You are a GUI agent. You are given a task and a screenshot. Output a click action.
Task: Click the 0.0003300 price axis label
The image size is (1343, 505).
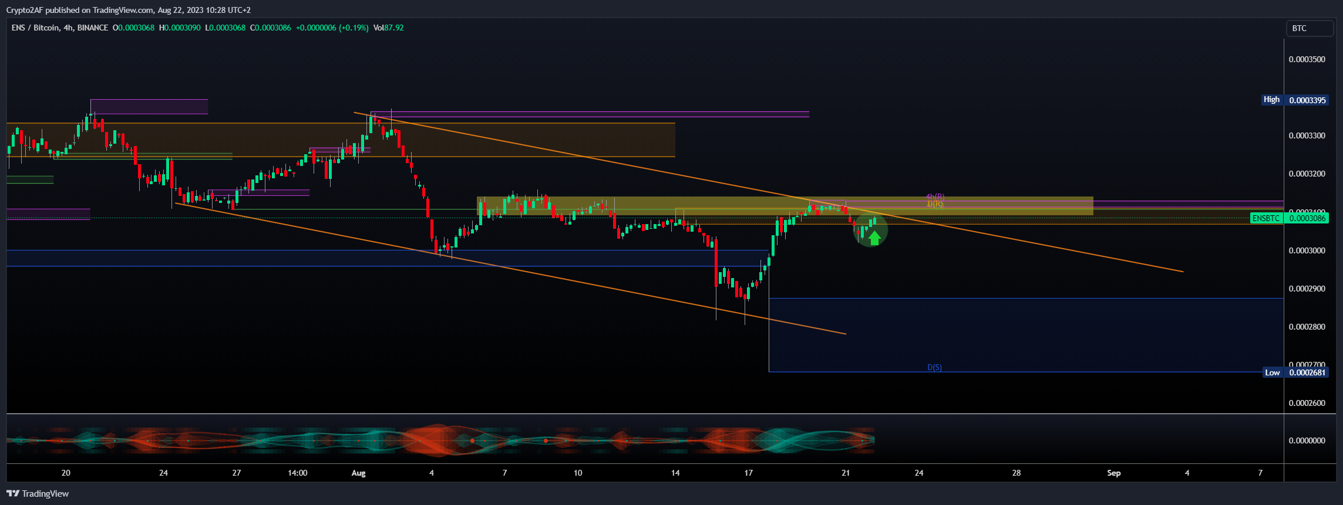[x=1307, y=135]
